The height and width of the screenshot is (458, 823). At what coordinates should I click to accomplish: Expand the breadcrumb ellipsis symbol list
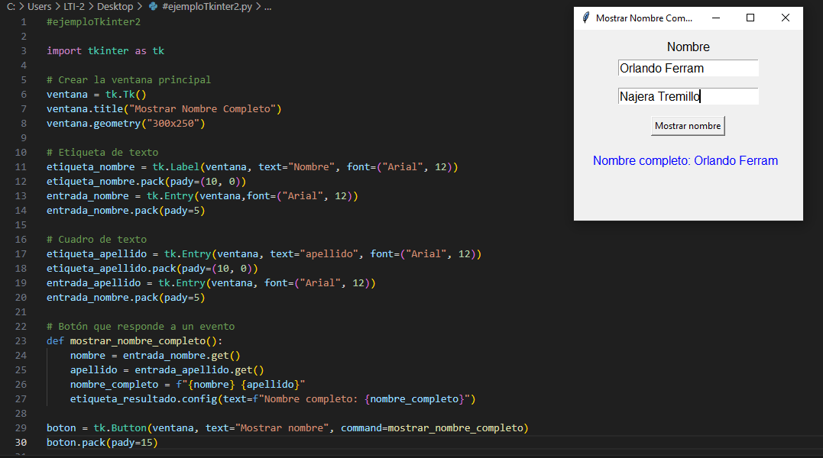pyautogui.click(x=267, y=6)
